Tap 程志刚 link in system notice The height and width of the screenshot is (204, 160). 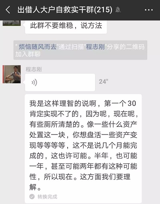point(95,47)
